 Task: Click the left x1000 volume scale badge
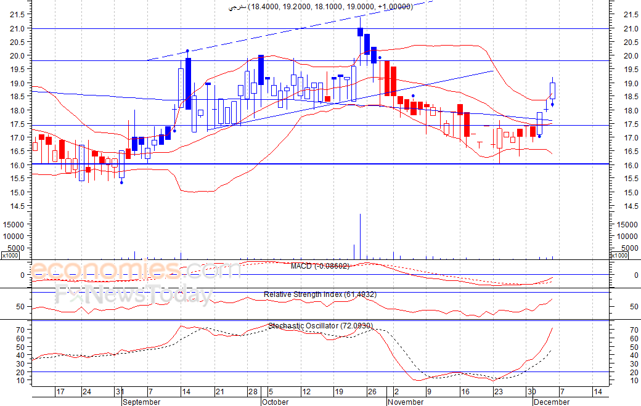(10, 255)
